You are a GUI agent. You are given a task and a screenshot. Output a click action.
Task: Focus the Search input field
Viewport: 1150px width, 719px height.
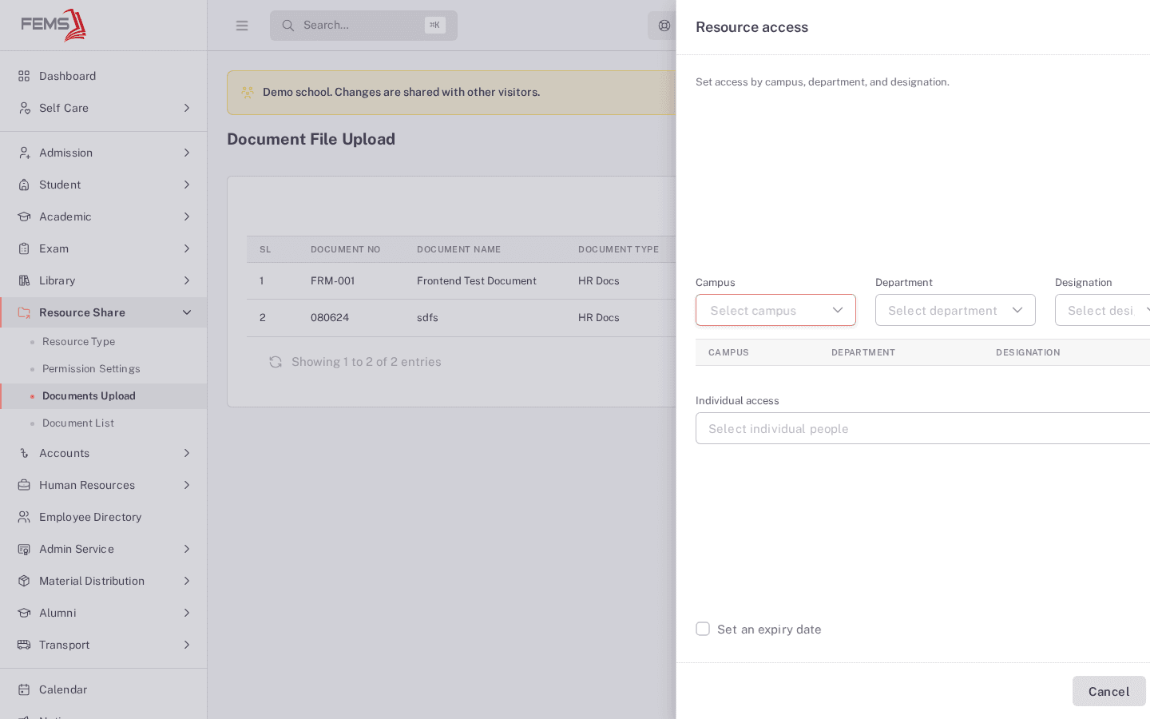tap(363, 26)
